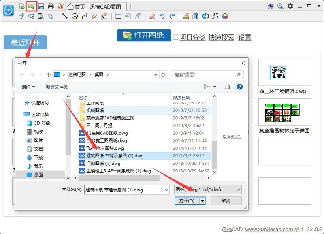Click the open file icon highlighted in red
This screenshot has height=234, width=324.
click(31, 6)
